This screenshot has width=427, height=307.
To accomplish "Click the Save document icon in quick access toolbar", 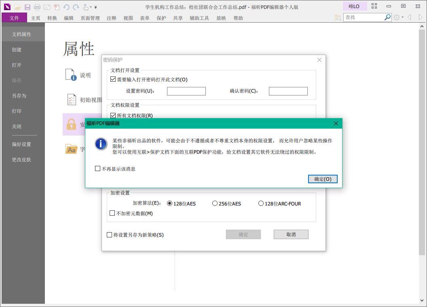I will click(x=27, y=7).
